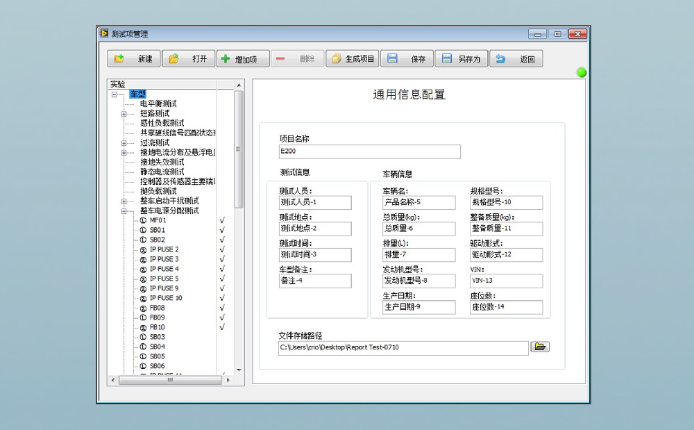
Task: Open a file with the 打开 button
Action: pyautogui.click(x=188, y=59)
